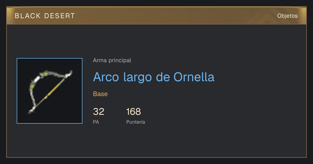Click the word DESERT in the header

click(x=59, y=16)
